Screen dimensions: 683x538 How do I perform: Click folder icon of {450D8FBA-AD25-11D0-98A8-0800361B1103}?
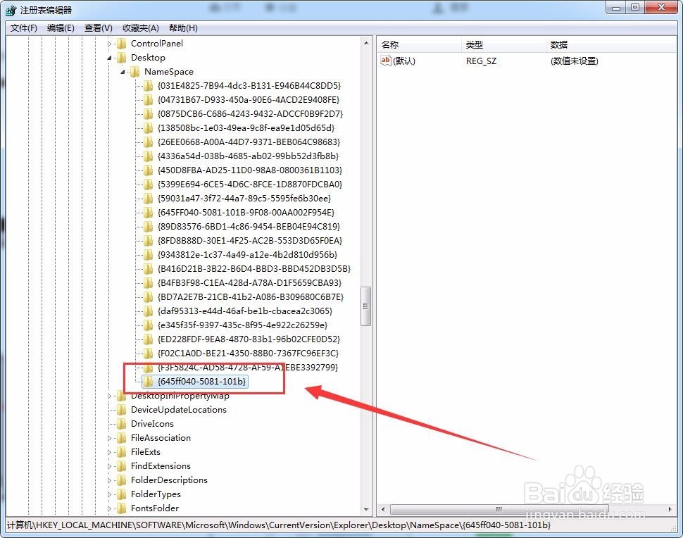(149, 170)
